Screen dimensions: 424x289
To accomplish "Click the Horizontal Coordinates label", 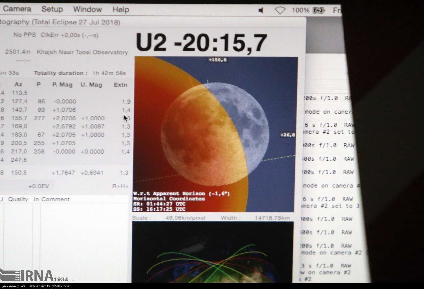I will [169, 199].
